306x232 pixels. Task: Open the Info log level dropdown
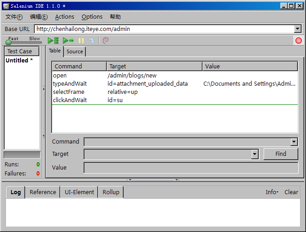coord(272,192)
